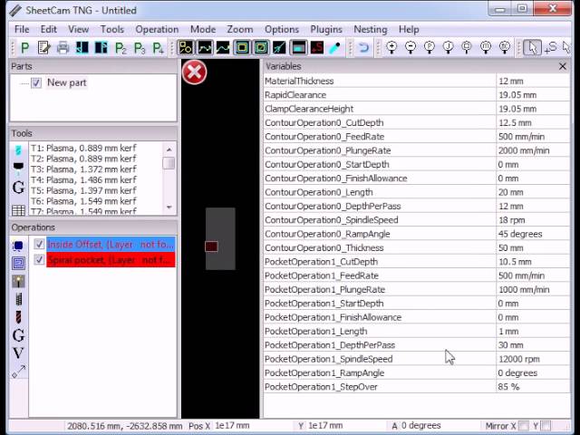Open the Edit menu
This screenshot has height=435, width=580.
click(x=48, y=29)
